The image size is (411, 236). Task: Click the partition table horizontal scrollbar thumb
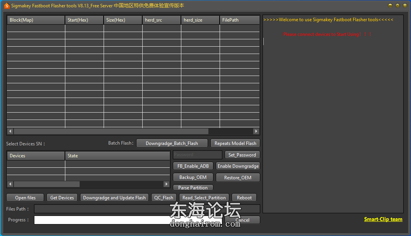pos(111,131)
